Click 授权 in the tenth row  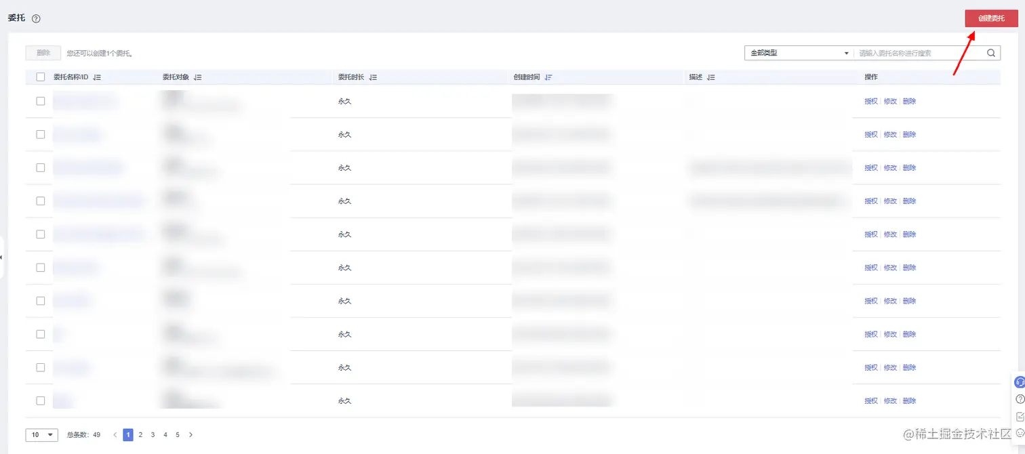pos(871,401)
